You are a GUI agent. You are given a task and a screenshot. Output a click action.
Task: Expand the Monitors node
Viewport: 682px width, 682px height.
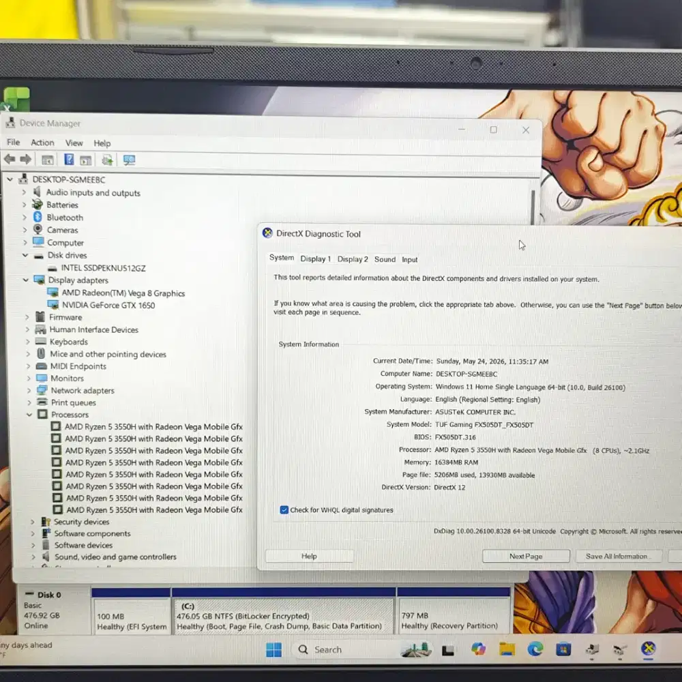(x=28, y=378)
